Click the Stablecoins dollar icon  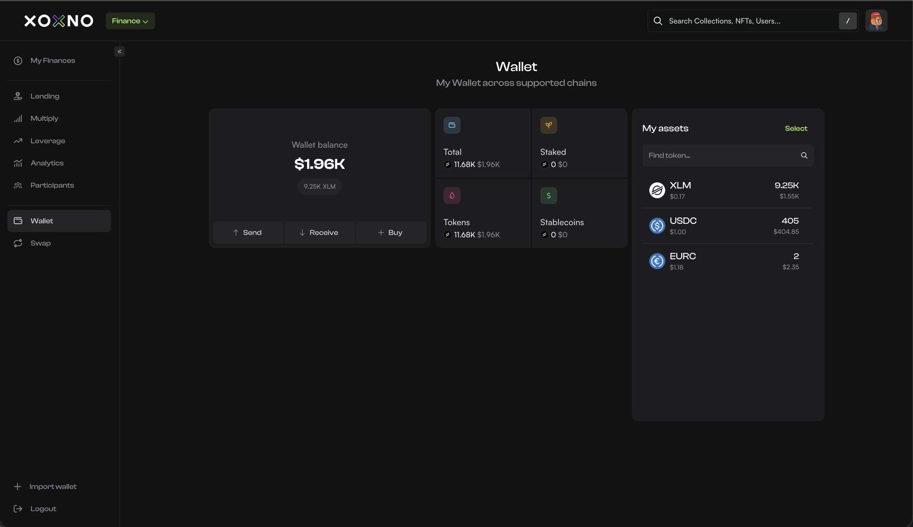(548, 196)
